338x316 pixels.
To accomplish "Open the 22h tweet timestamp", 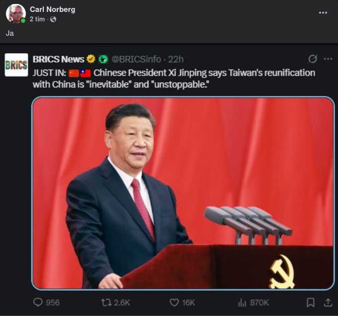I will click(175, 59).
